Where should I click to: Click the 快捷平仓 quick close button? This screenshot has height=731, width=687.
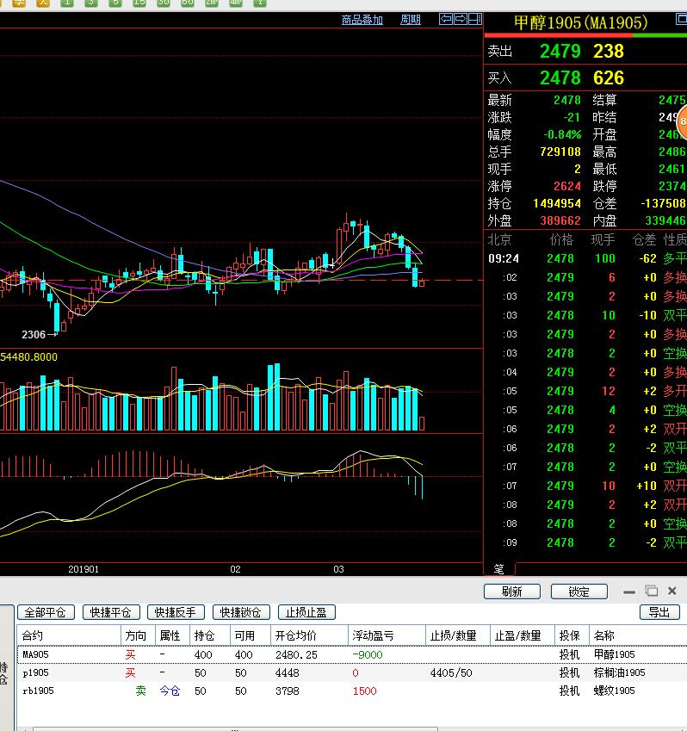[111, 612]
